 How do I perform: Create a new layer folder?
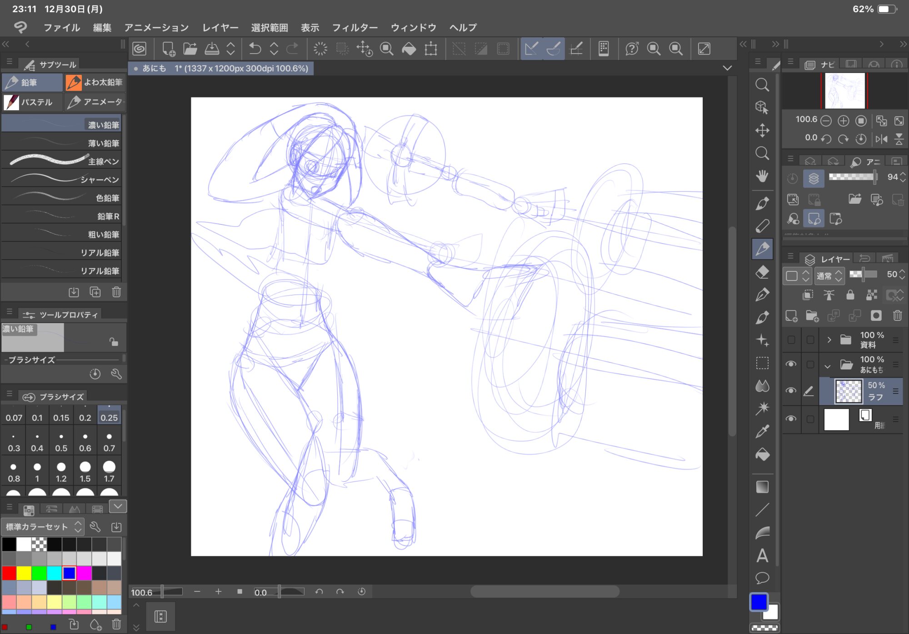(x=812, y=315)
